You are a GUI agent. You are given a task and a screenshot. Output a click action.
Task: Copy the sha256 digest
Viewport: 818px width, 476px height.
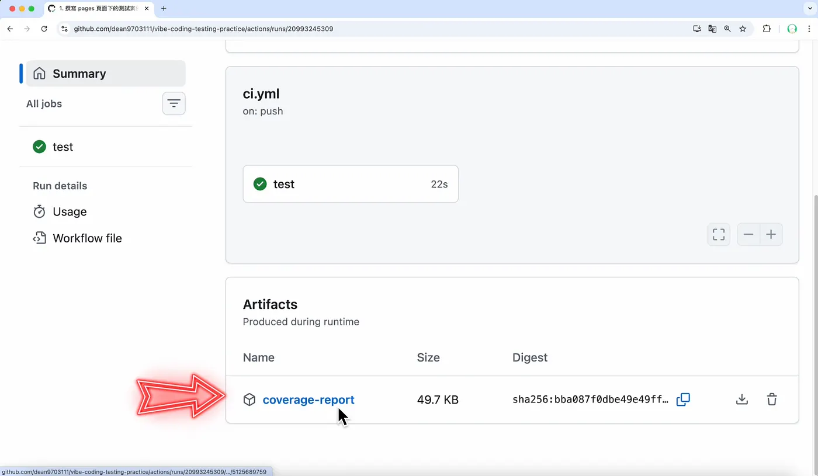click(683, 399)
